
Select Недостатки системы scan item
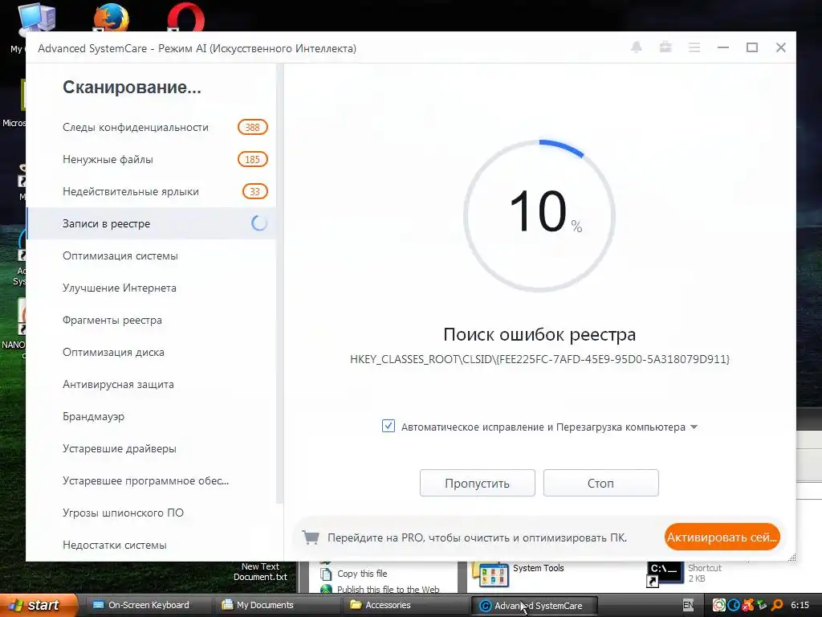coord(151,545)
